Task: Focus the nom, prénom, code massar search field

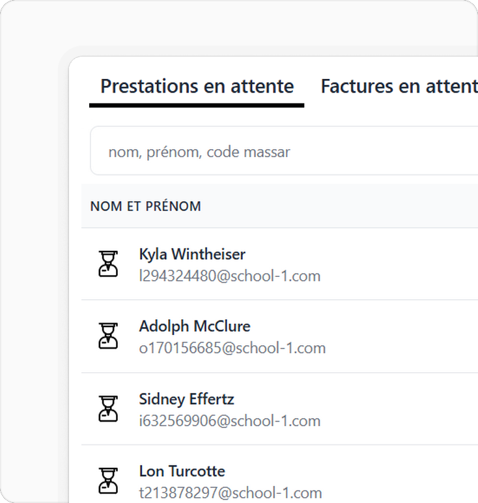Action: [x=284, y=151]
